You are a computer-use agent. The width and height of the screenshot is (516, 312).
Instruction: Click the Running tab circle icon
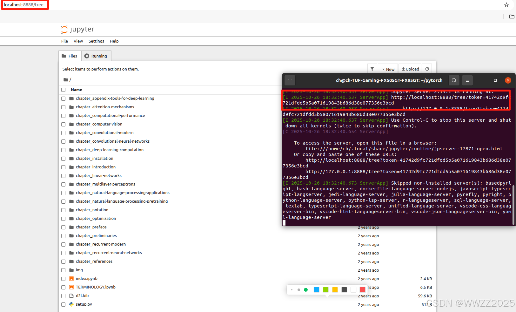[x=87, y=56]
